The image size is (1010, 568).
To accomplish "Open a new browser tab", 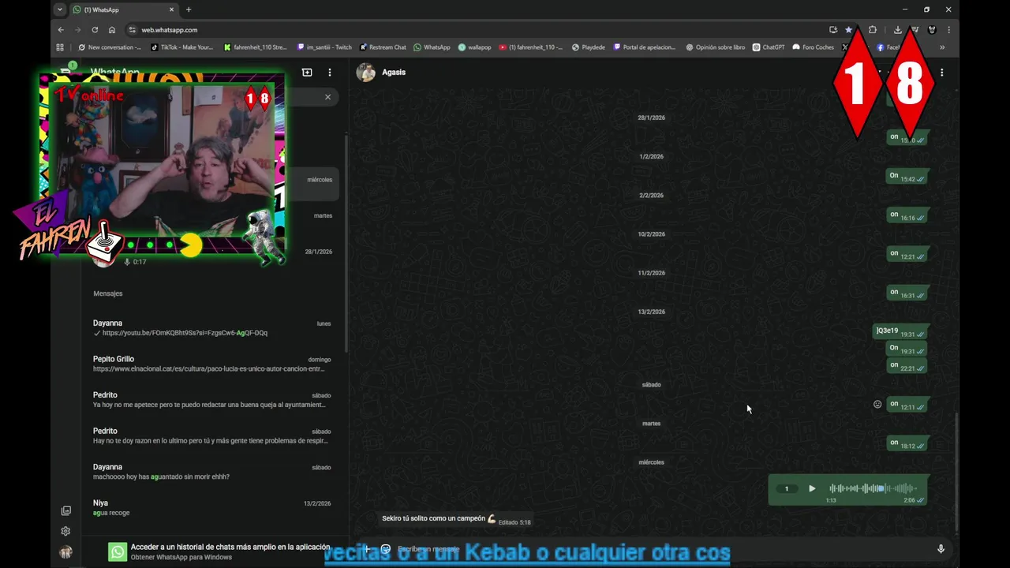I will (x=189, y=9).
